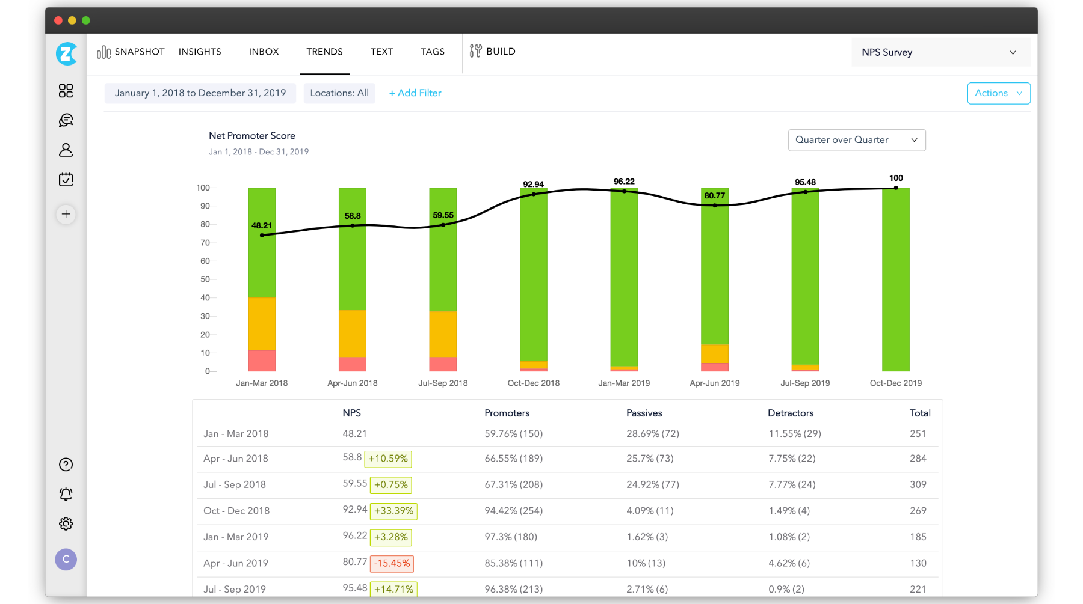Screen dimensions: 1083x604
Task: Go to the Snapshot tab
Action: coord(131,52)
